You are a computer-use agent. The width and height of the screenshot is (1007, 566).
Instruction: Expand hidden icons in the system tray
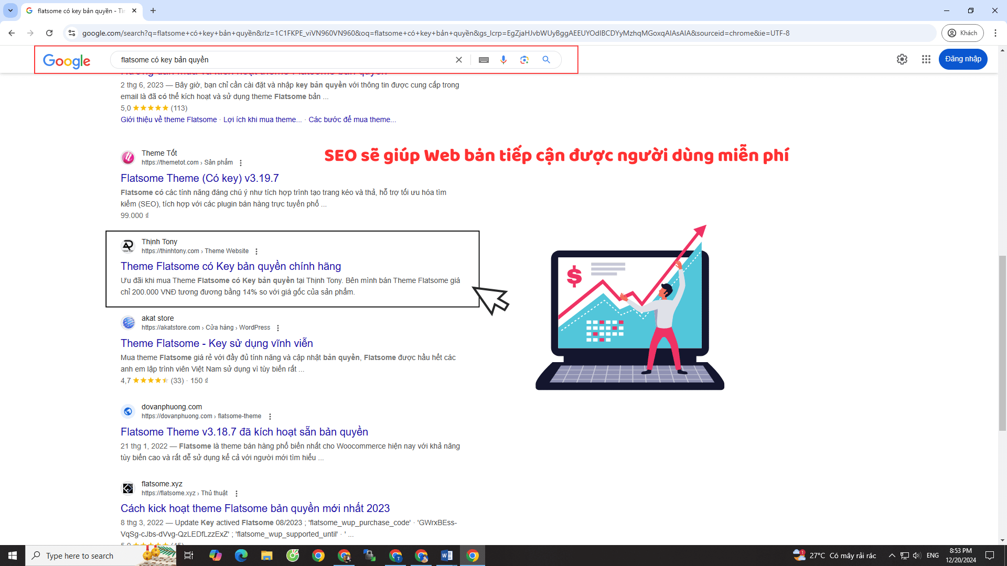tap(892, 556)
